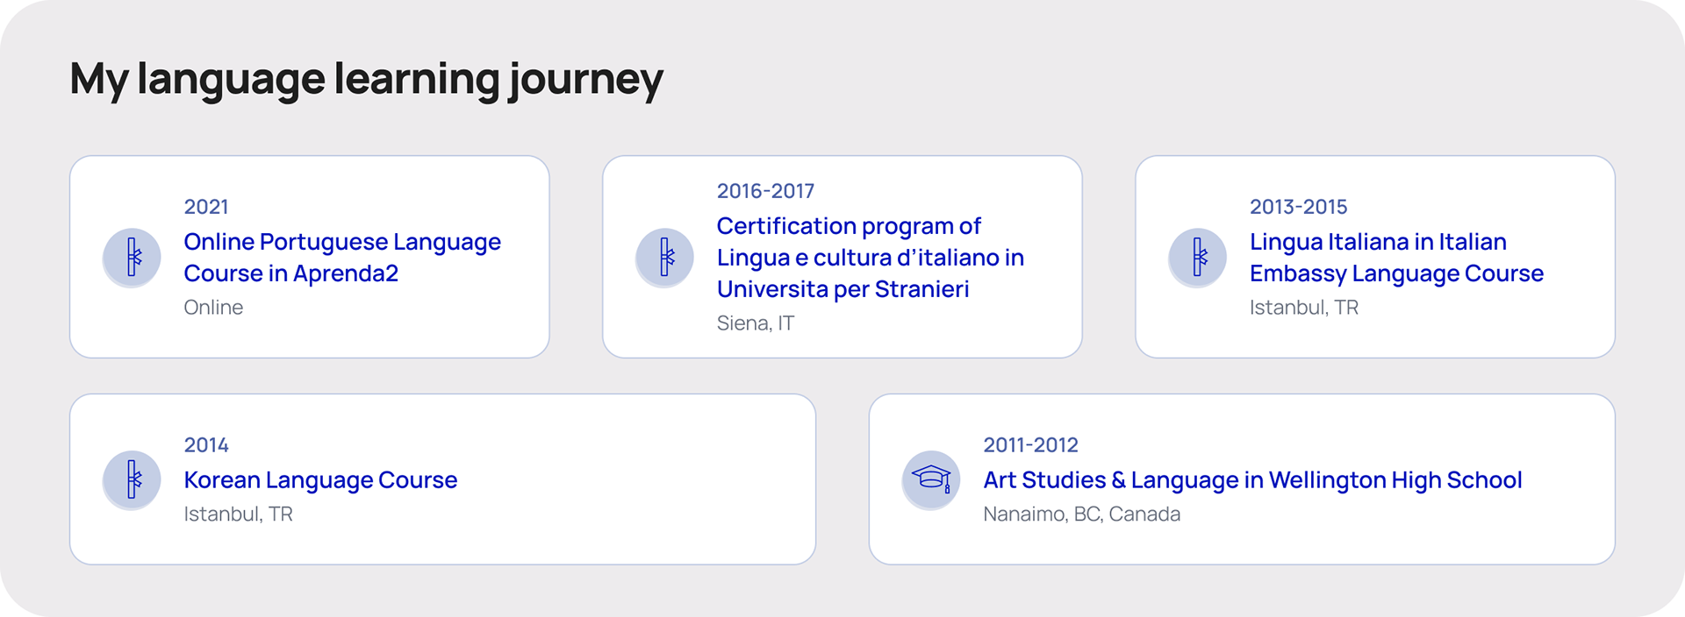Click the certificate icon beside Siena certification program
Image resolution: width=1685 pixels, height=617 pixels.
point(664,258)
